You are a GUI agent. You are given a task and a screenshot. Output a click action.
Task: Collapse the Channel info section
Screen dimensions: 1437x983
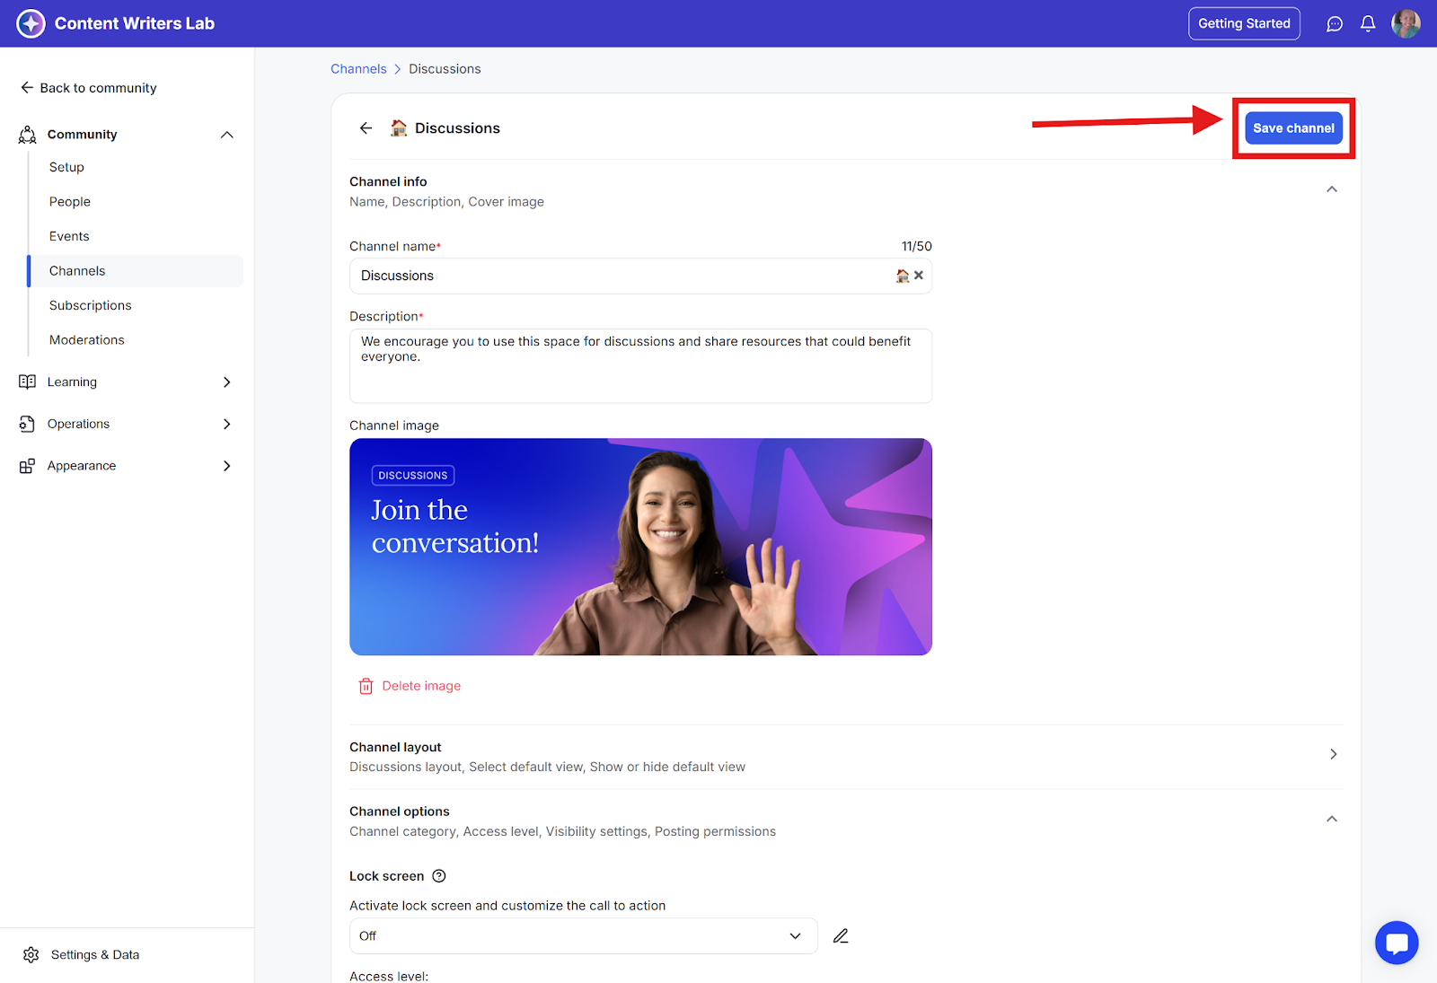(1332, 189)
